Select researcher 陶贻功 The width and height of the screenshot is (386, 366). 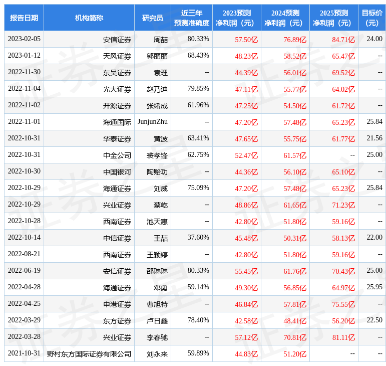point(157,172)
